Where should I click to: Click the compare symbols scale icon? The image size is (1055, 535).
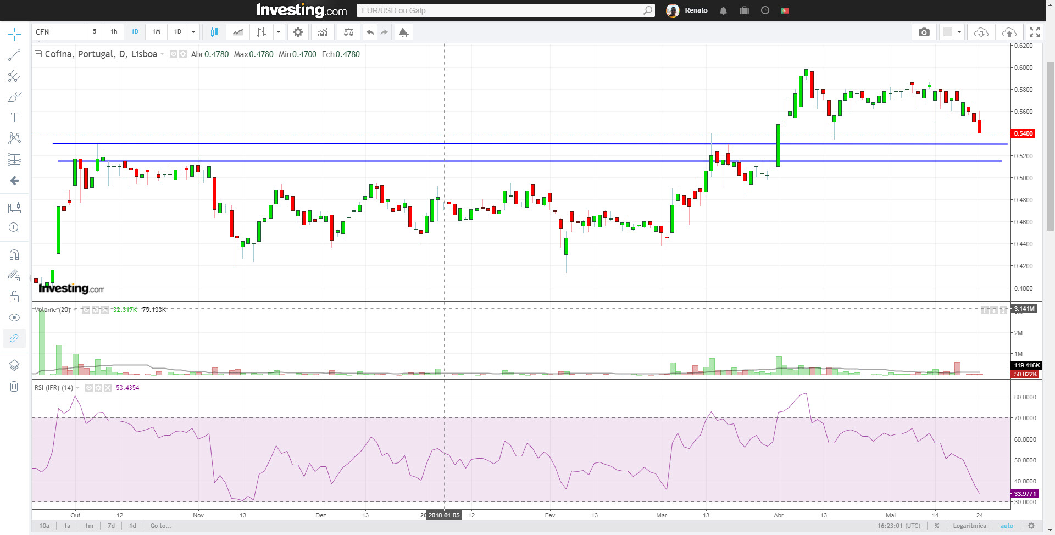[348, 32]
